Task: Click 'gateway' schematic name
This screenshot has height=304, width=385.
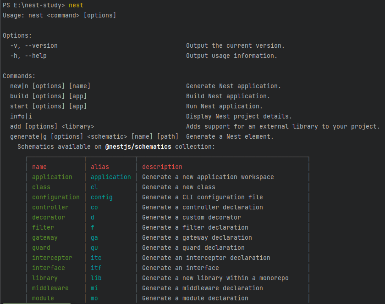Action: pyautogui.click(x=45, y=237)
